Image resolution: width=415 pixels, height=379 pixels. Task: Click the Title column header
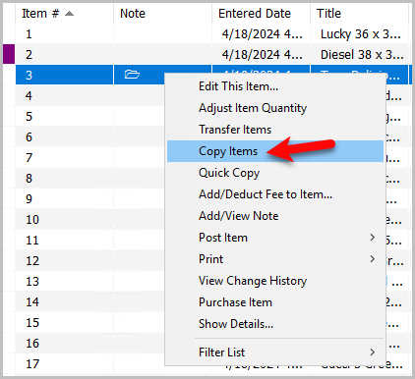point(359,14)
